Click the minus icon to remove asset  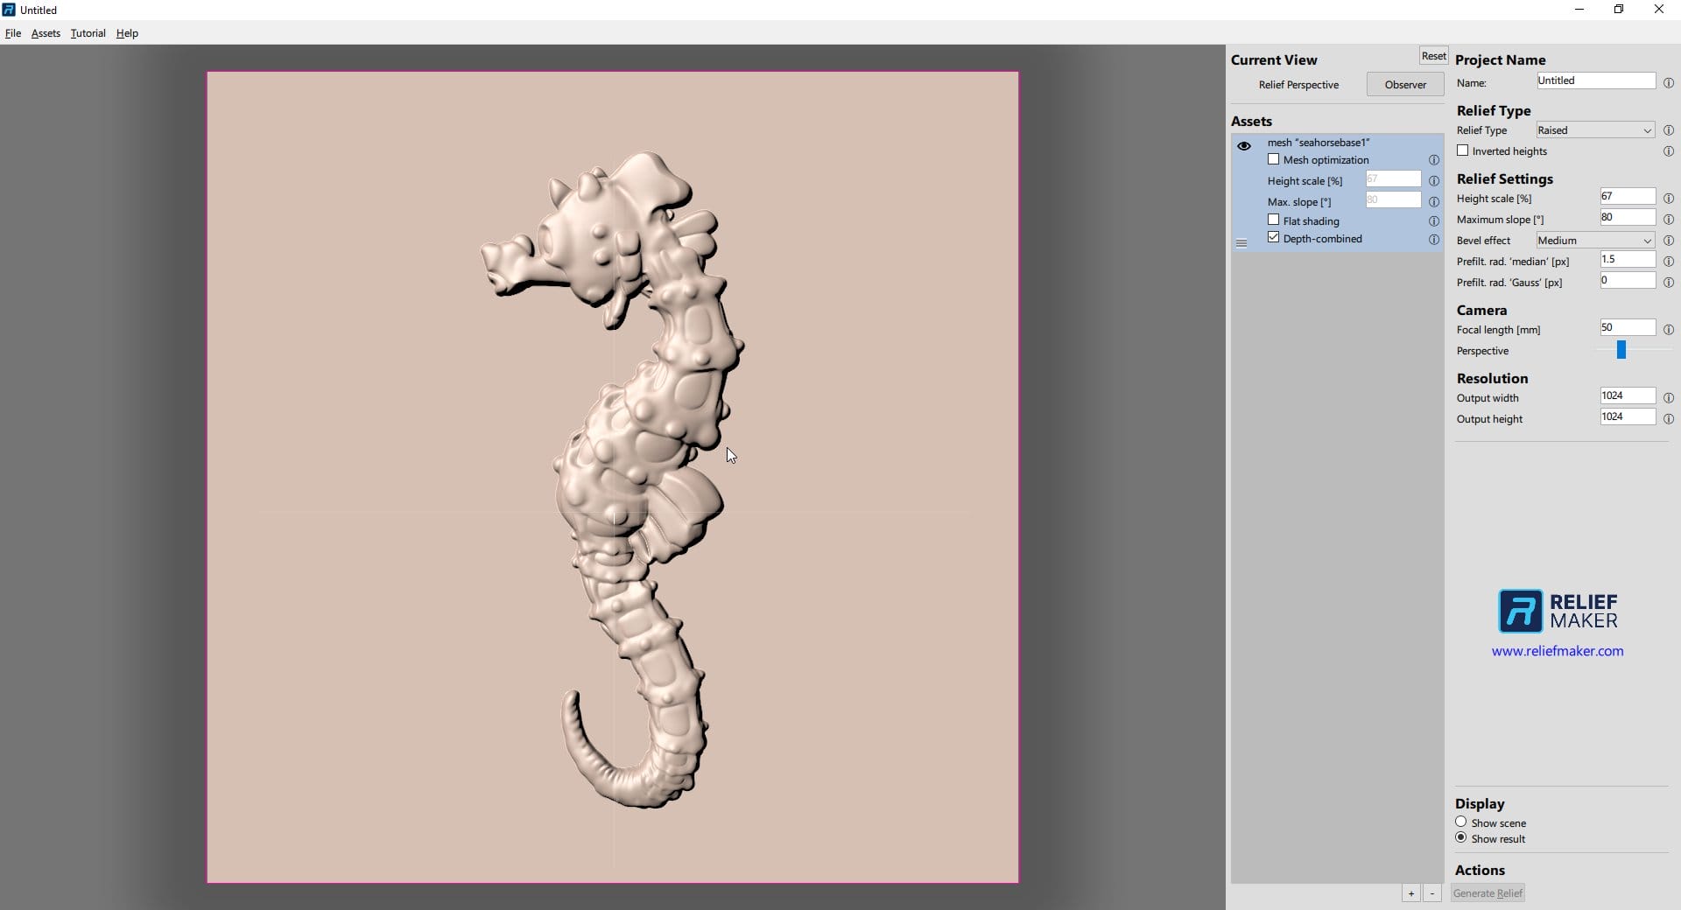pos(1432,893)
